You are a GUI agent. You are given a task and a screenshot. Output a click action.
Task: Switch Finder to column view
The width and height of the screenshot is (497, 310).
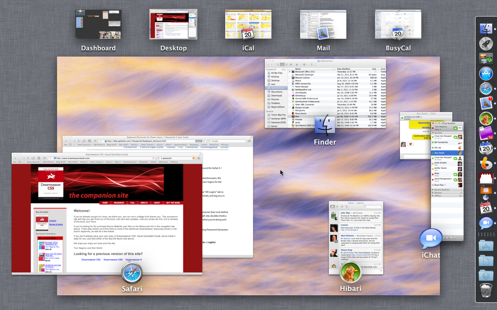pyautogui.click(x=287, y=64)
